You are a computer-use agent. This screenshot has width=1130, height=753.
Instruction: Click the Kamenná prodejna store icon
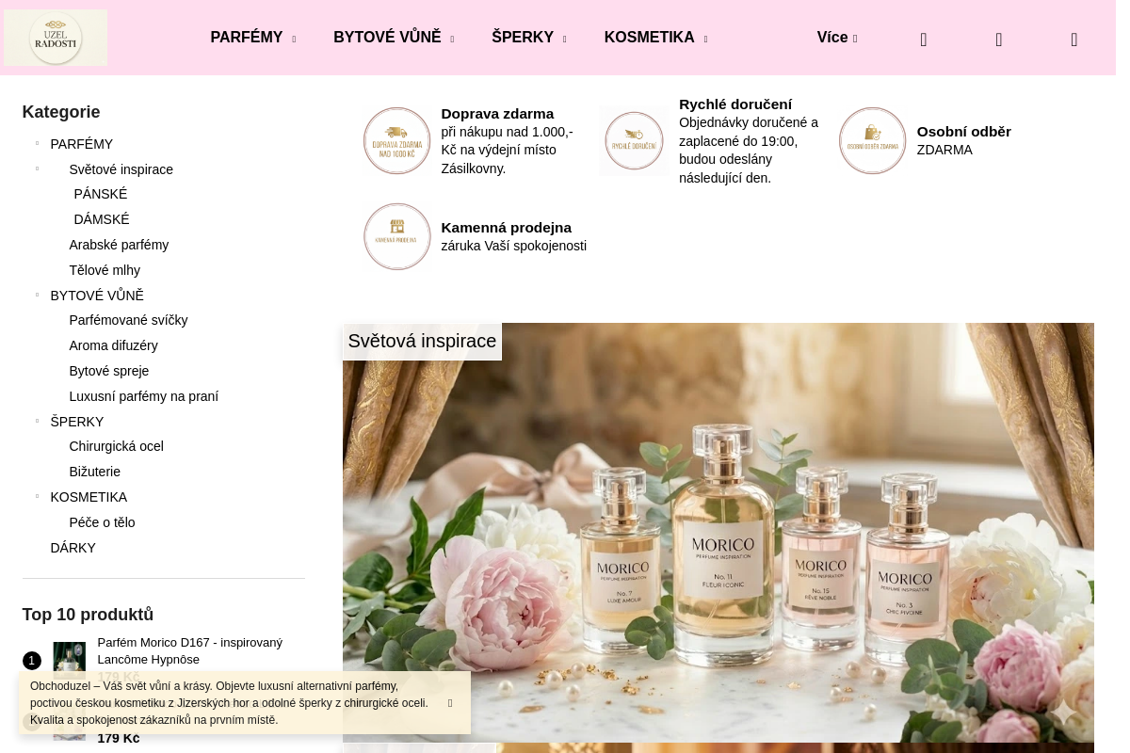pyautogui.click(x=397, y=236)
